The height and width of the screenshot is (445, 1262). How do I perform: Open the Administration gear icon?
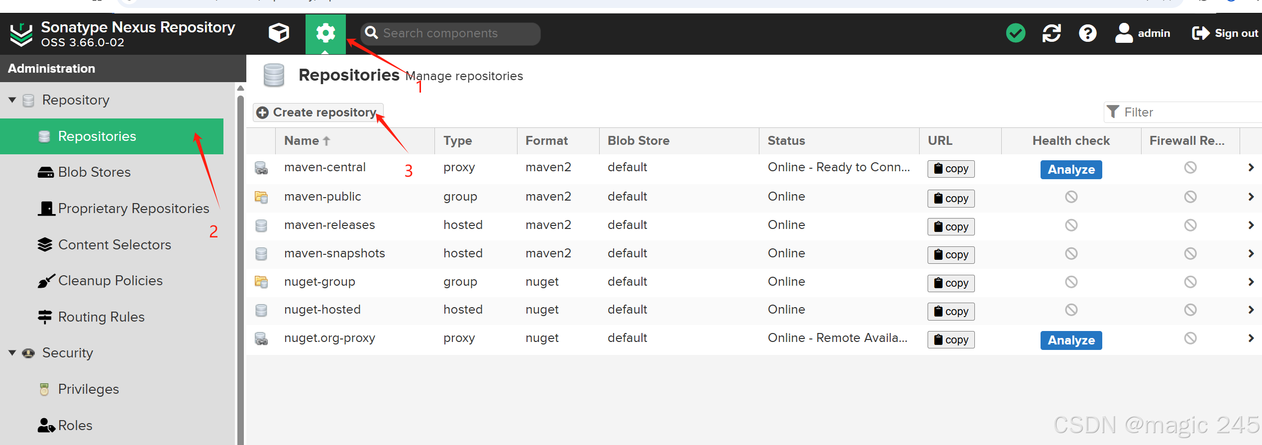(325, 33)
